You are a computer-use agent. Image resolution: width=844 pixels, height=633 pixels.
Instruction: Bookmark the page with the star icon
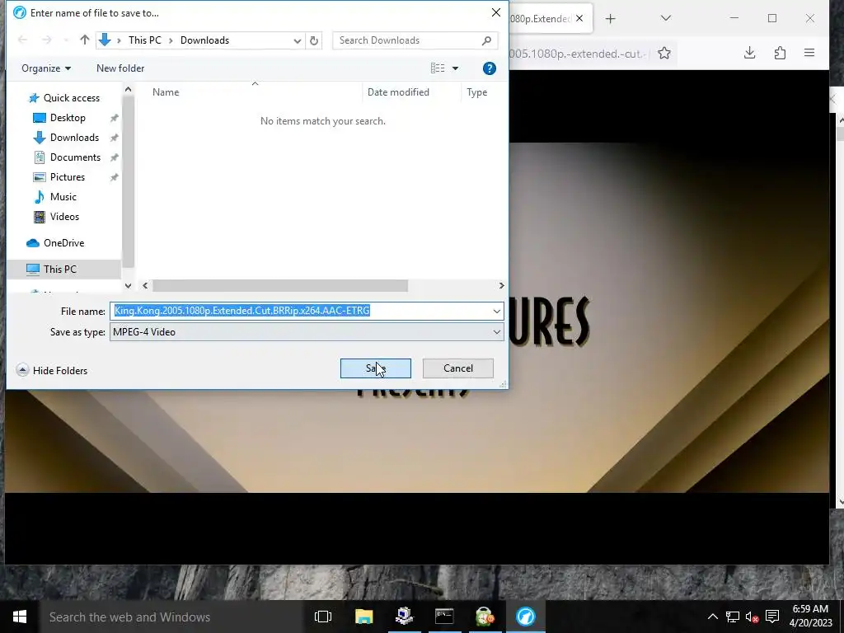click(x=664, y=53)
